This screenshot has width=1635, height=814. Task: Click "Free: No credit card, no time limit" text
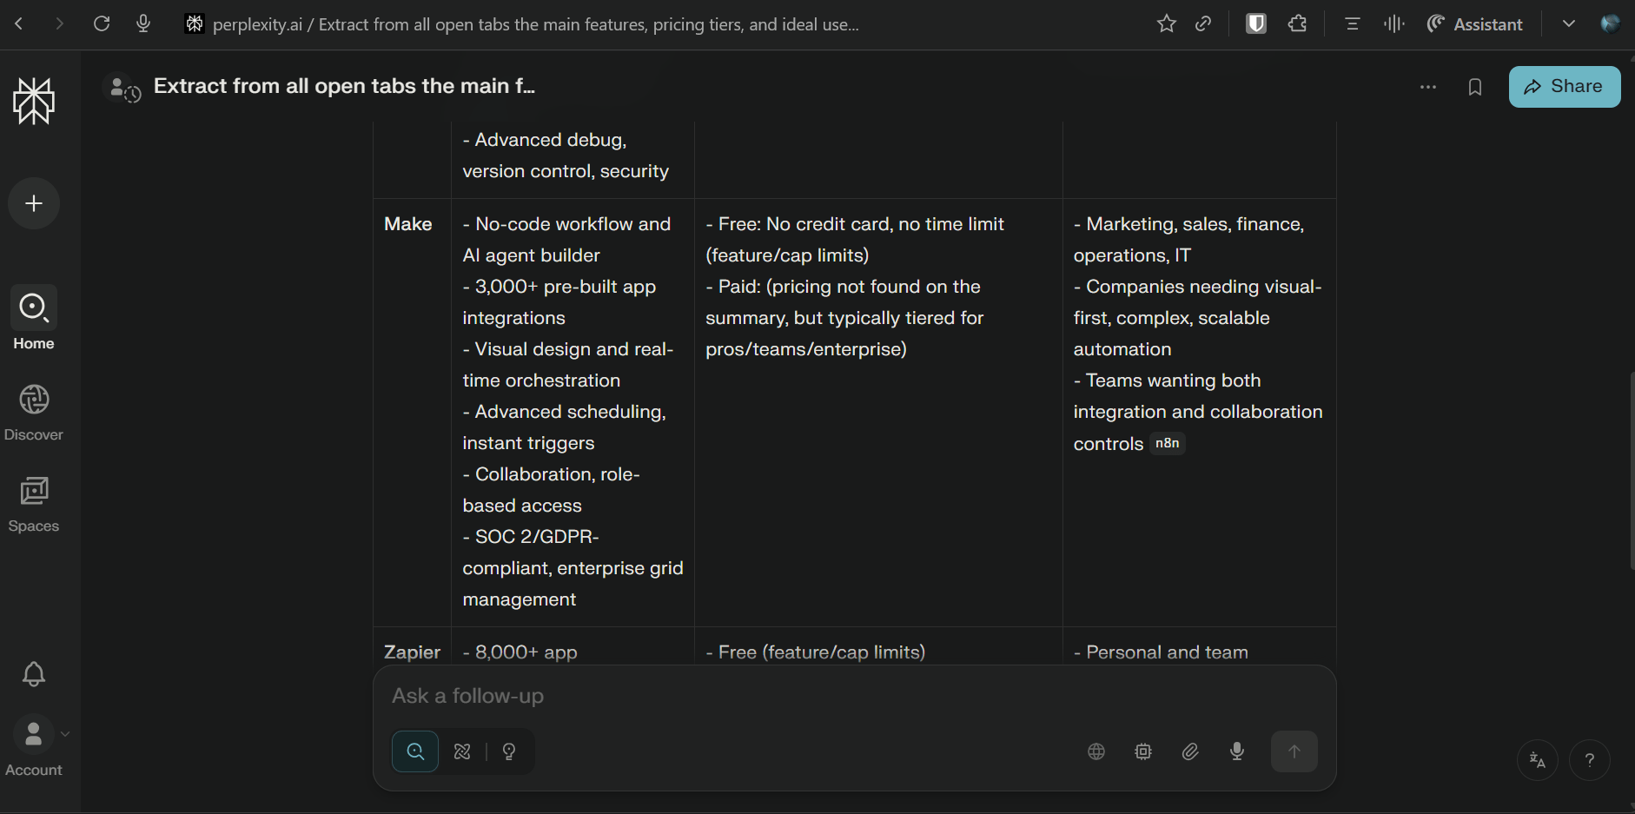click(855, 224)
